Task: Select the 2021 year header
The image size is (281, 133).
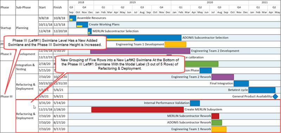Action: pyautogui.click(x=264, y=2)
